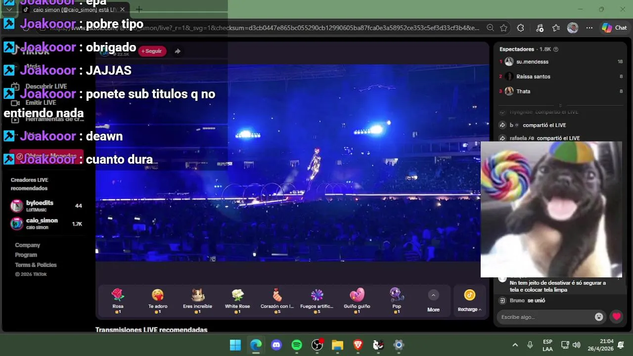633x356 pixels.
Task: Select the caio simon LIVE browser tab
Action: (x=74, y=9)
